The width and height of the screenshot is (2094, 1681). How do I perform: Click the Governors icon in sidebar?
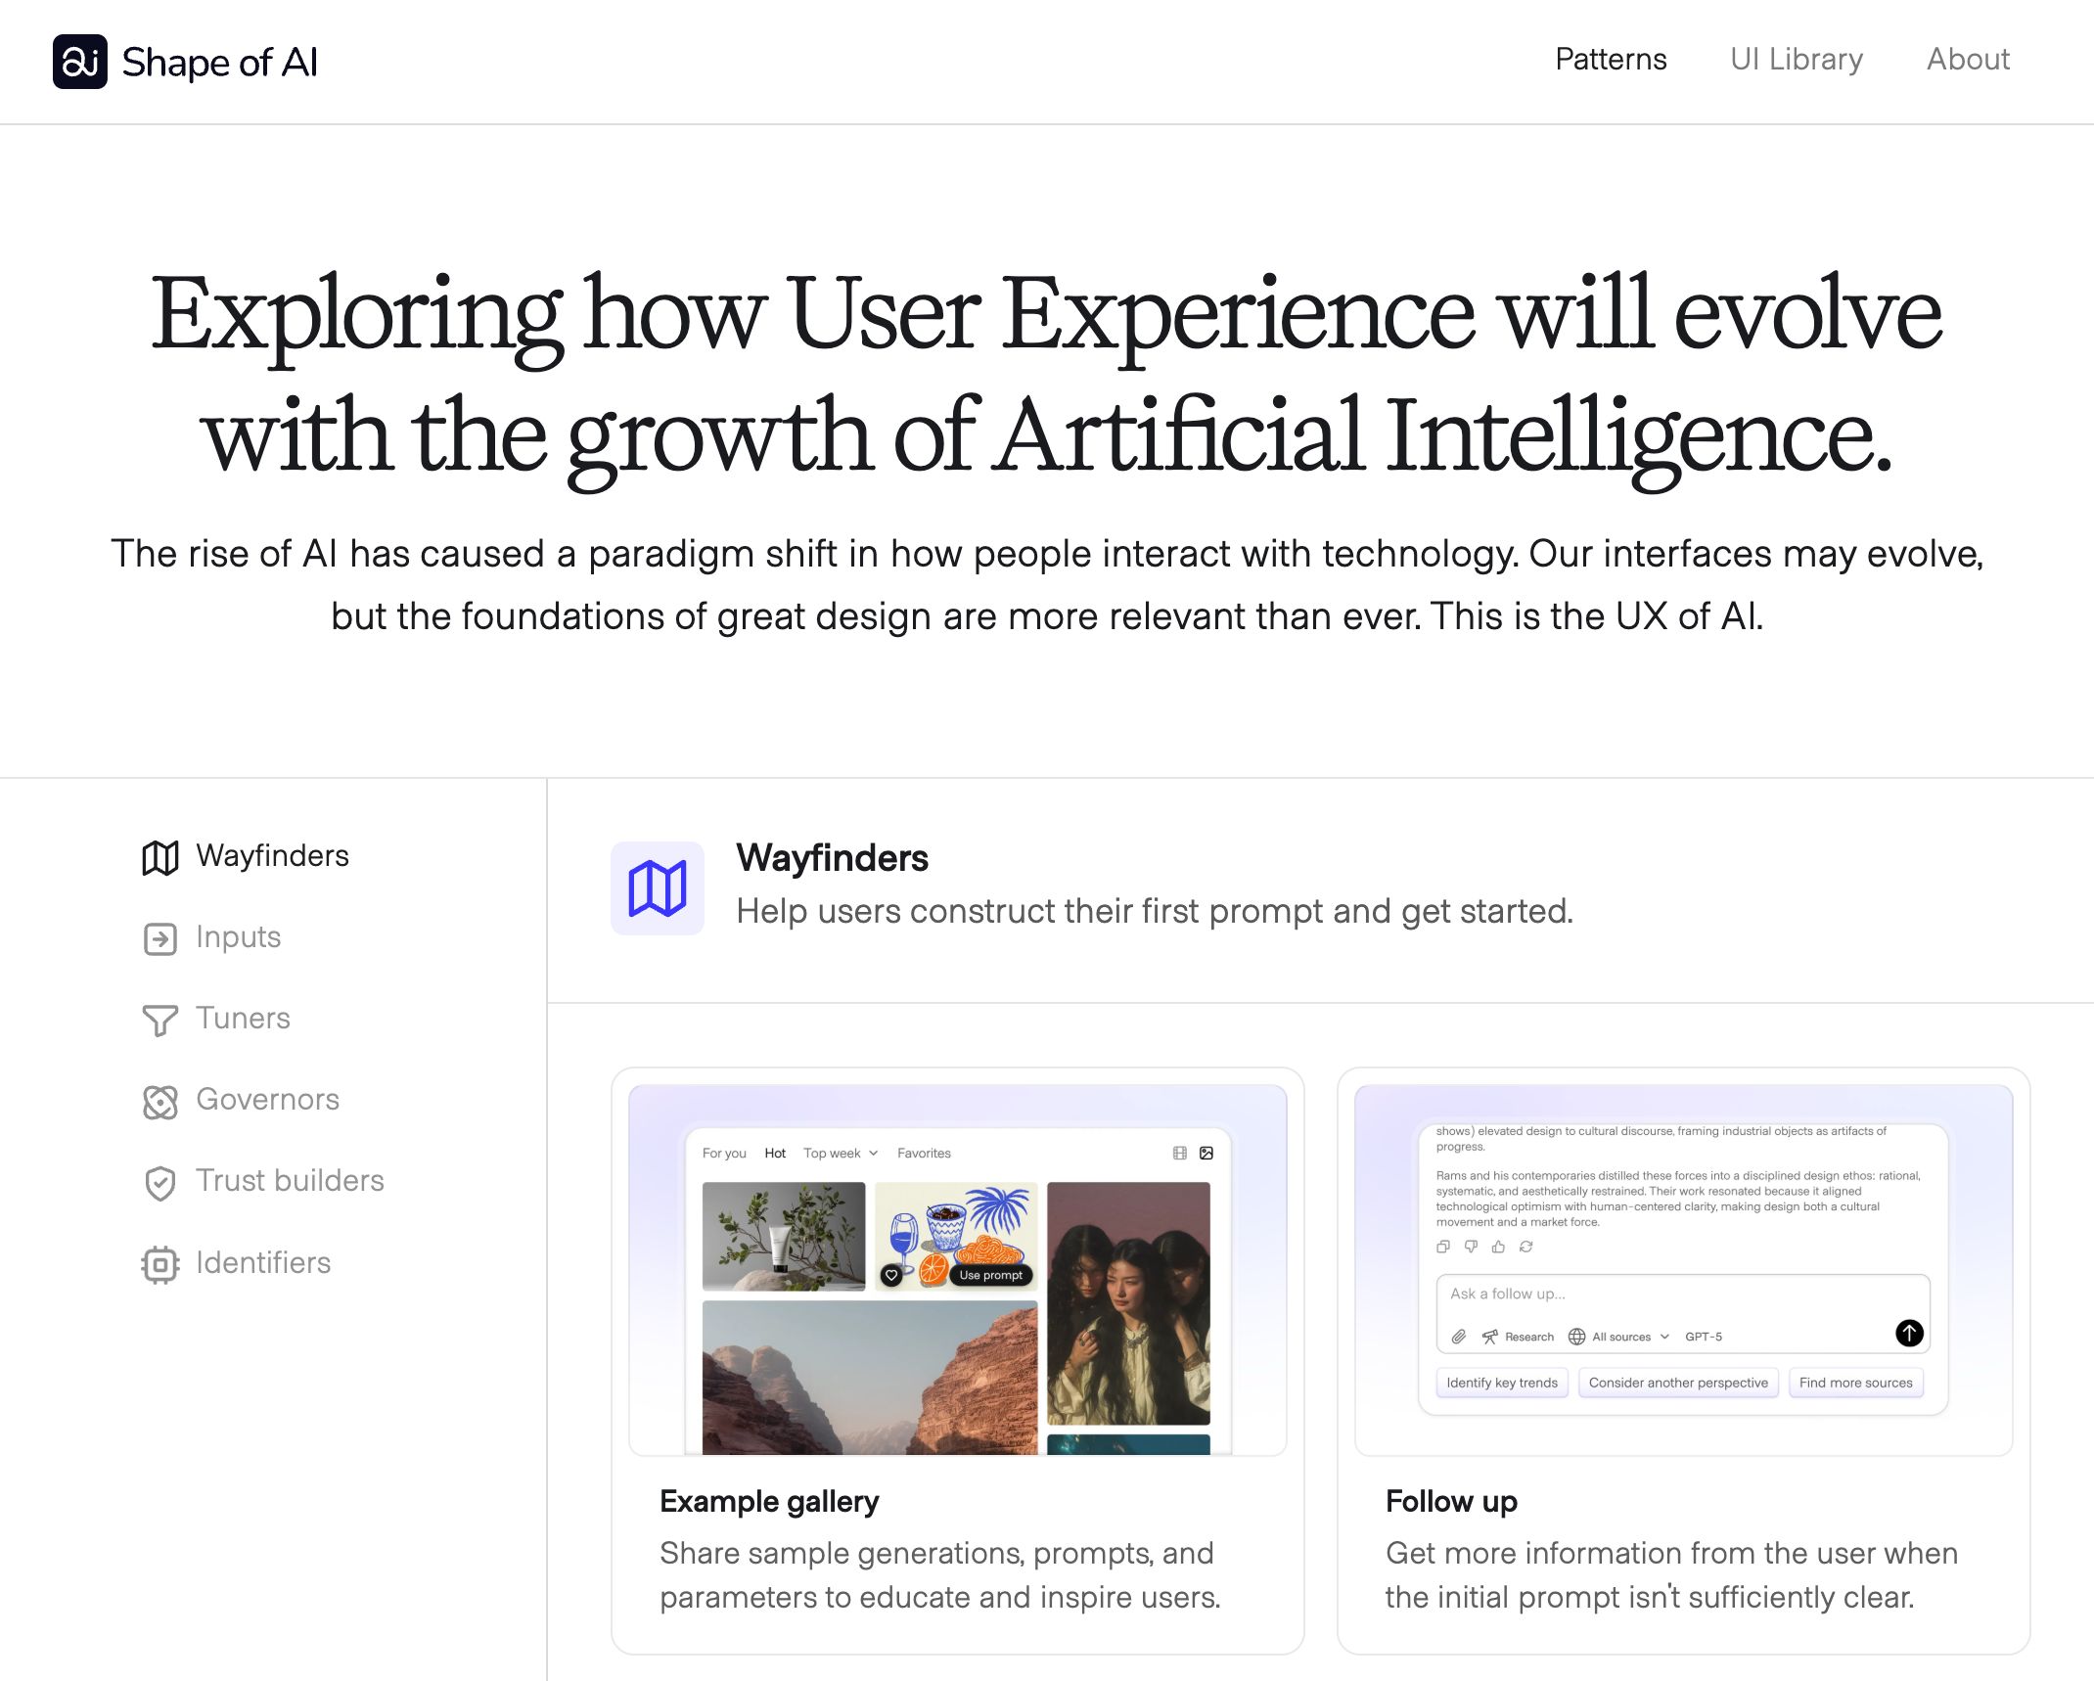click(x=160, y=1102)
